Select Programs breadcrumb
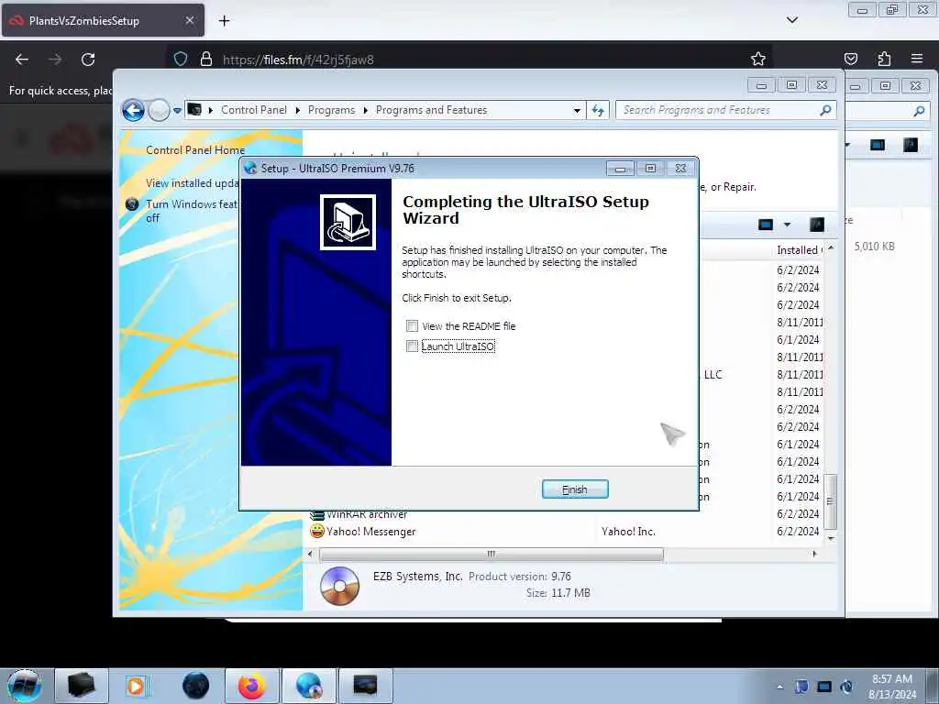Viewport: 939px width, 704px height. pyautogui.click(x=331, y=110)
